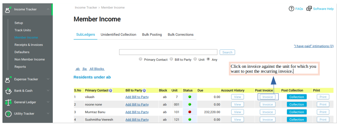The height and width of the screenshot is (124, 337).
Task: Click Invoice button for vikash
Action: point(268,97)
